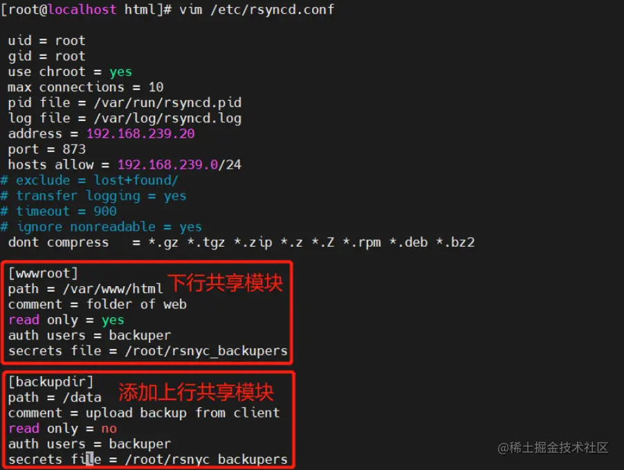Click the [wwwroot] module header
Image resolution: width=624 pixels, height=470 pixels.
[x=43, y=274]
